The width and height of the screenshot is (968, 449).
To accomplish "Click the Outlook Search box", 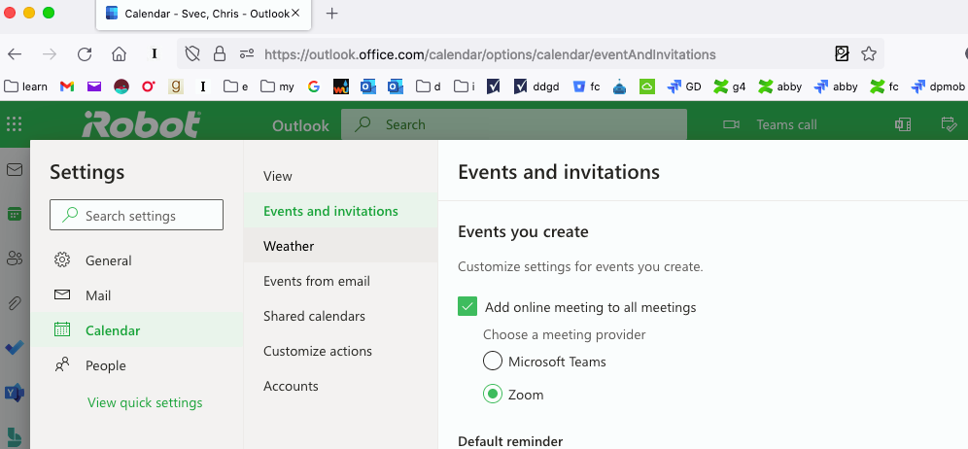I will coord(513,124).
